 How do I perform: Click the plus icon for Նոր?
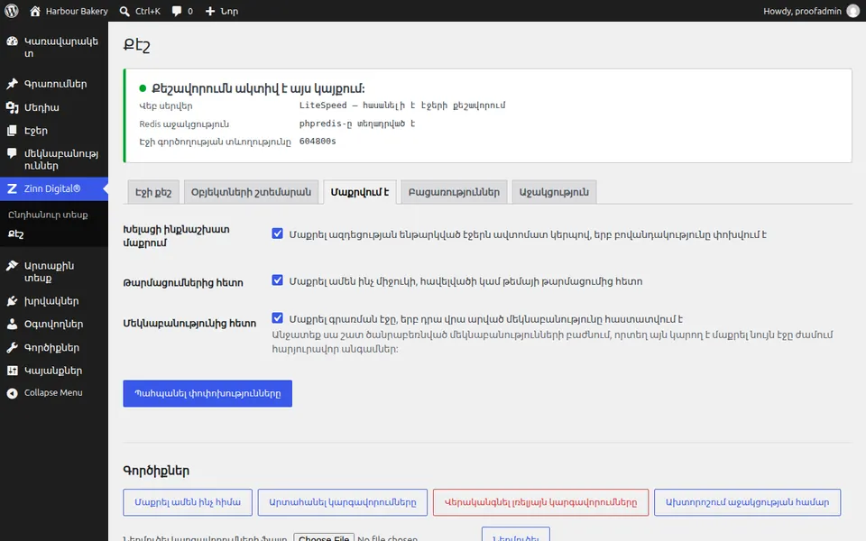click(210, 11)
